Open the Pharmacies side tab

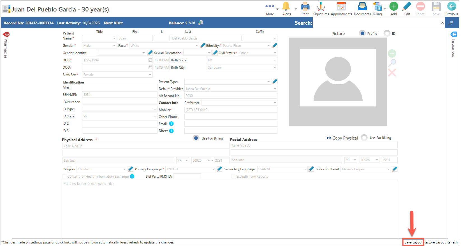6,45
